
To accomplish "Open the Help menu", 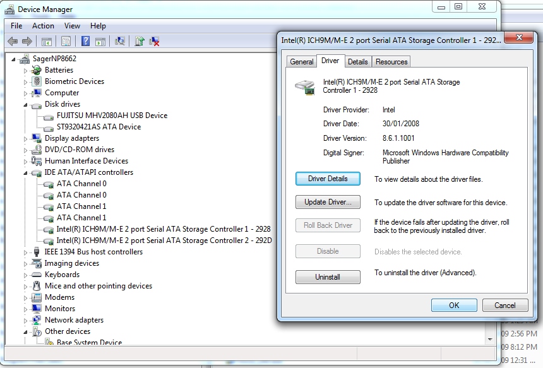I will pyautogui.click(x=98, y=26).
